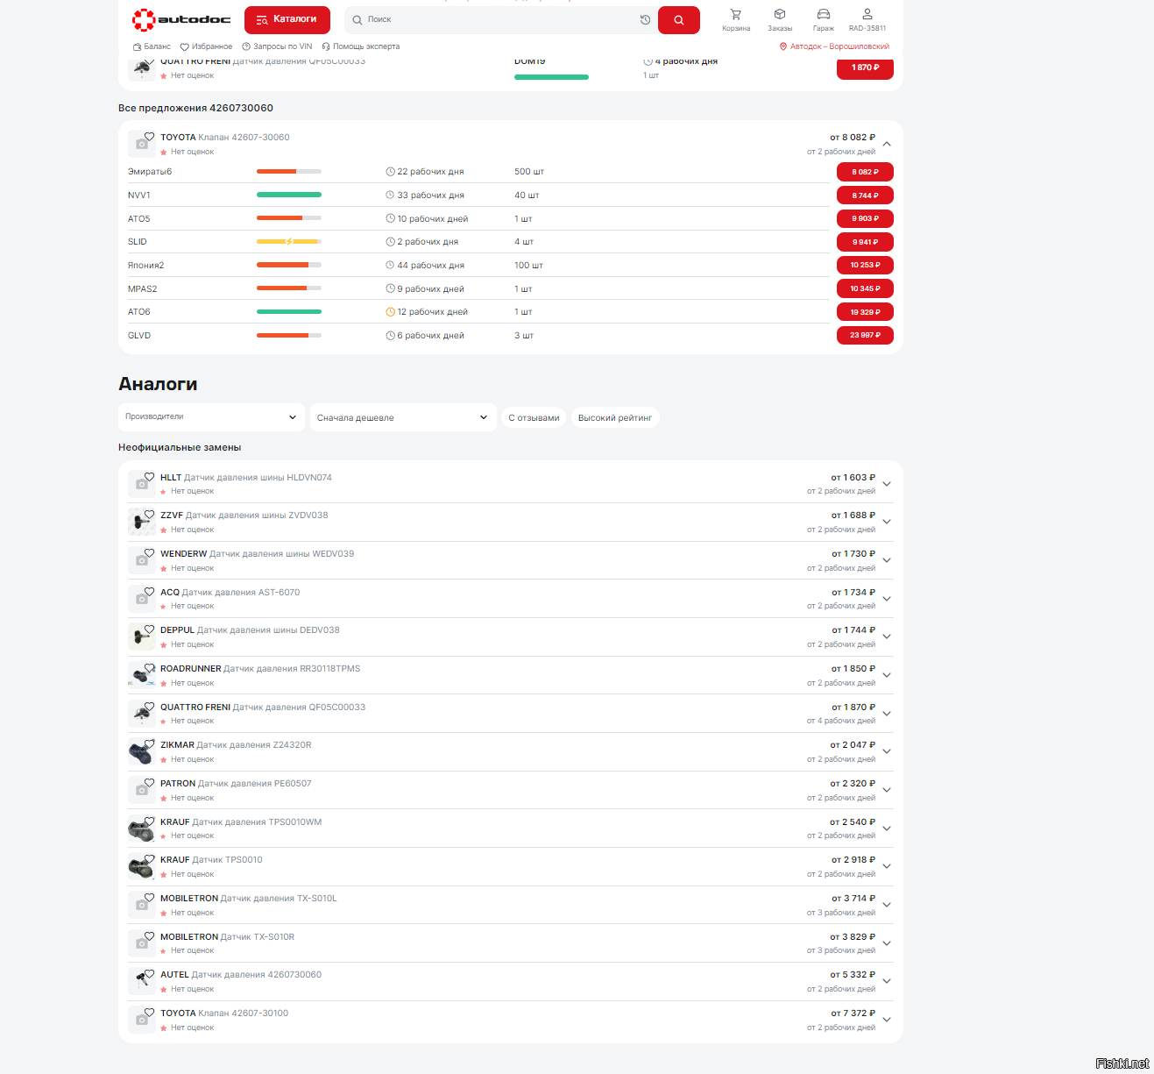Open the Сначала дешевле sort dropdown
This screenshot has height=1074, width=1154.
(x=402, y=418)
